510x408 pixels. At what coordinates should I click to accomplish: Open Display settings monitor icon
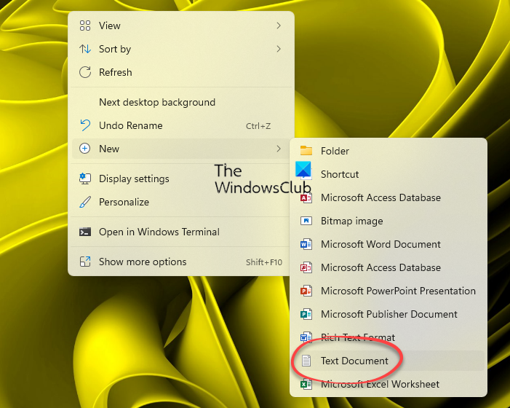click(x=85, y=178)
